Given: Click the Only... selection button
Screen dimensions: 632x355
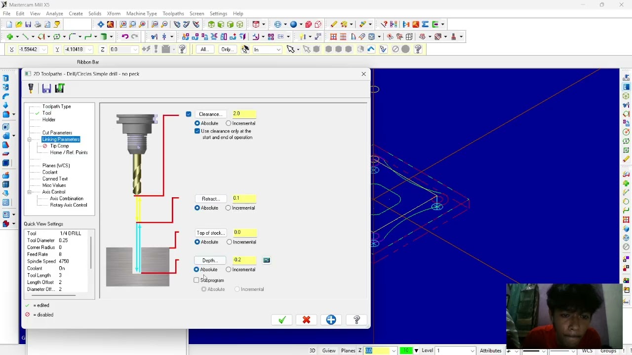Looking at the screenshot, I should tap(227, 49).
